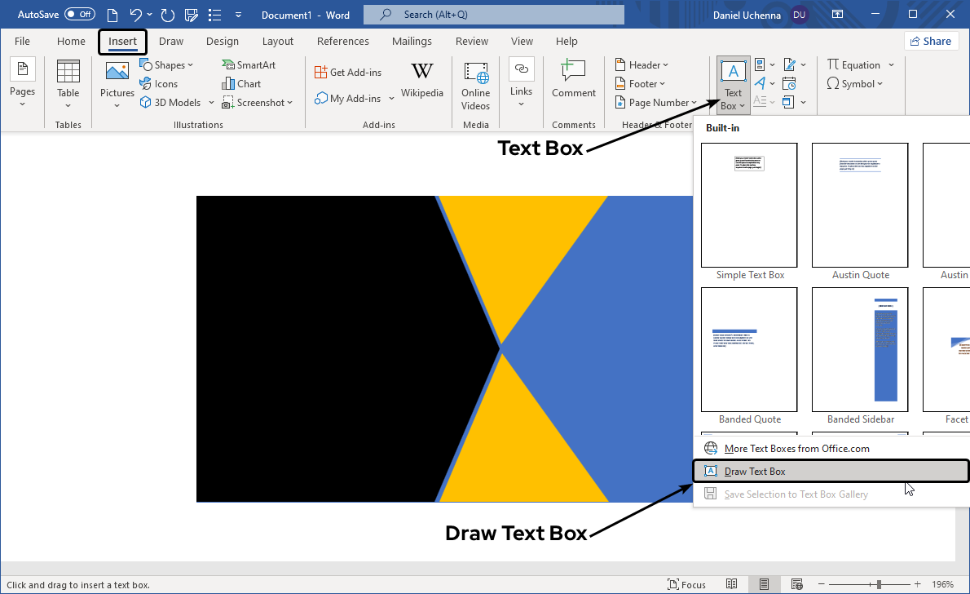Click the Save icon in the title bar
This screenshot has height=594, width=970.
192,15
